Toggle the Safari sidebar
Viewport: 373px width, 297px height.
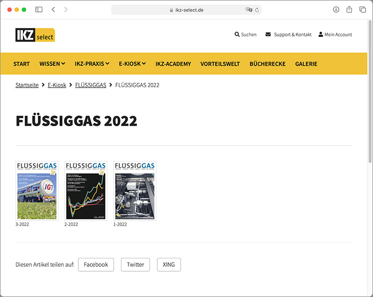39,9
